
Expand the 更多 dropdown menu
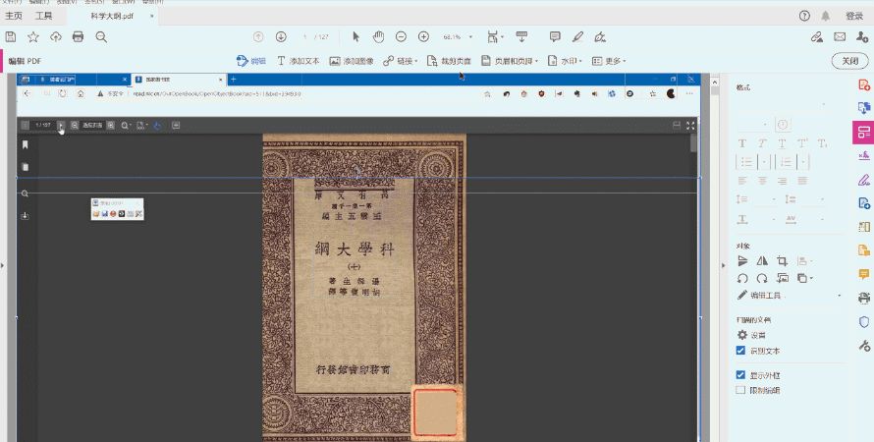pos(609,61)
